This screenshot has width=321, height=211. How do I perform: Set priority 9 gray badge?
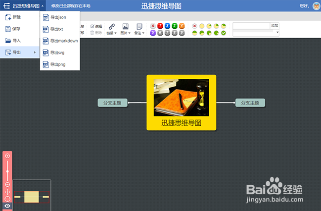(x=182, y=33)
